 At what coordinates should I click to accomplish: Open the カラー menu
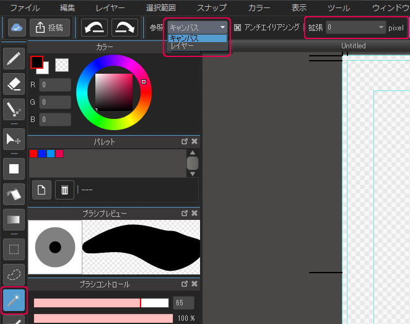(x=259, y=8)
